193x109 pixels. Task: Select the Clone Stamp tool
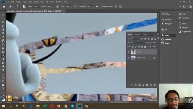tap(3, 48)
